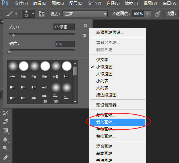Click the 不透明度 100% field
179x163 pixels.
point(138,14)
